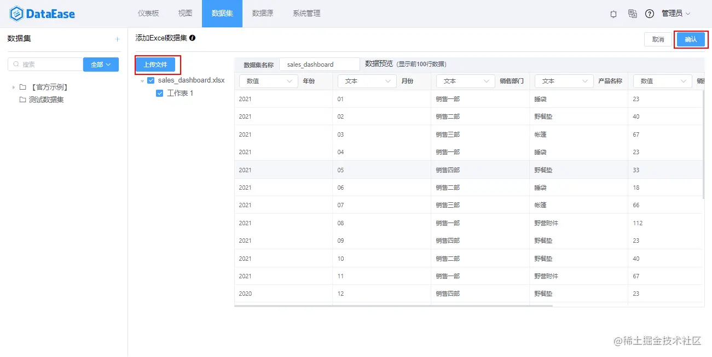Open the help question mark icon

tap(650, 14)
